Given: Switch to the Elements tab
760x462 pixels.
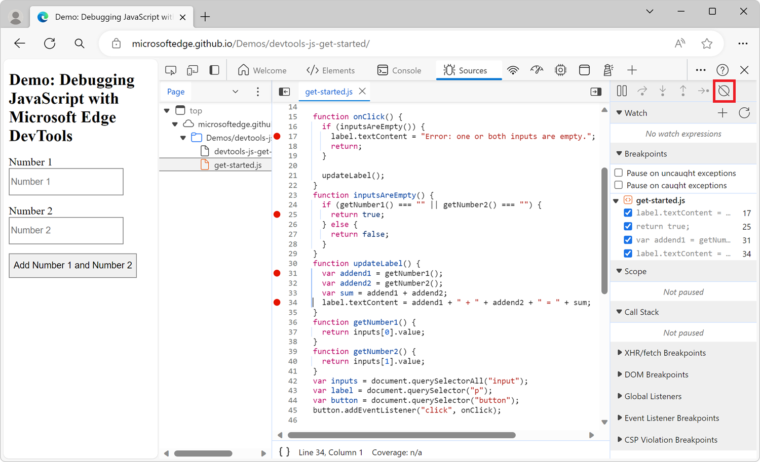Looking at the screenshot, I should [x=330, y=70].
